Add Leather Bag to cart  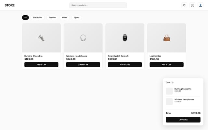[167, 65]
